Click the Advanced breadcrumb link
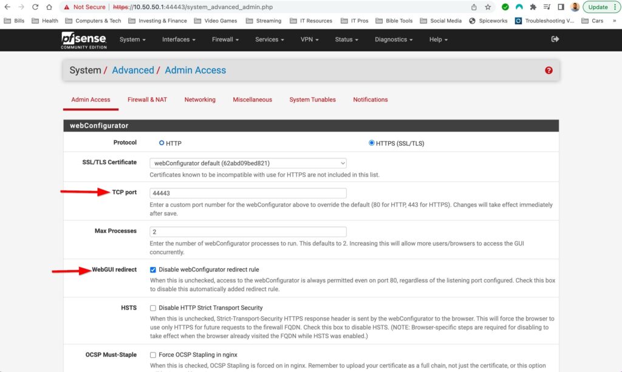This screenshot has height=372, width=622. click(x=133, y=70)
